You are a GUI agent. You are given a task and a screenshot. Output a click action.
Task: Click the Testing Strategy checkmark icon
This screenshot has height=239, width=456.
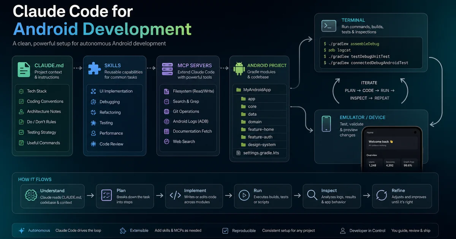pos(21,132)
